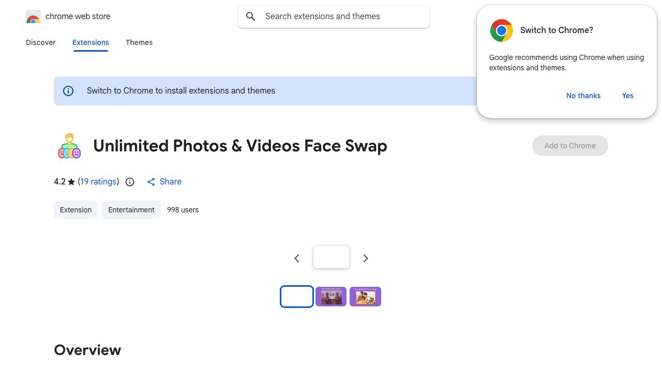This screenshot has height=372, width=662.
Task: Open the 19 ratings link
Action: [98, 182]
